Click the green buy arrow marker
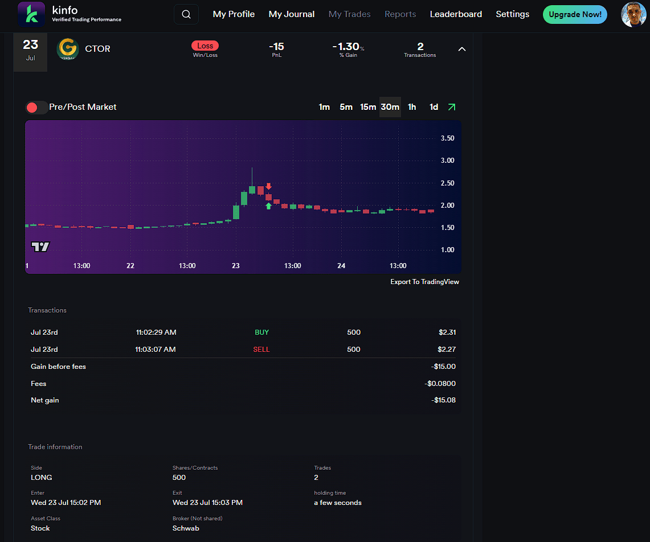650x542 pixels. click(x=268, y=206)
